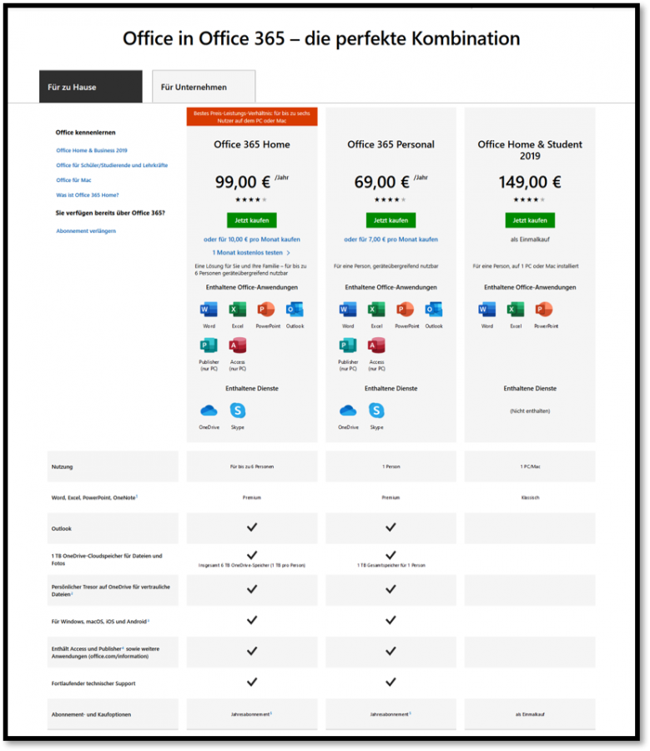650x751 pixels.
Task: Open Was ist Office 365 Home? link
Action: click(x=87, y=195)
